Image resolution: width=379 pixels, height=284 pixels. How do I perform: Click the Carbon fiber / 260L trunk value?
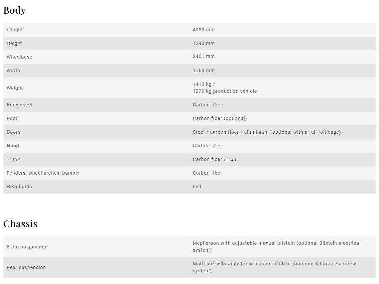point(216,159)
